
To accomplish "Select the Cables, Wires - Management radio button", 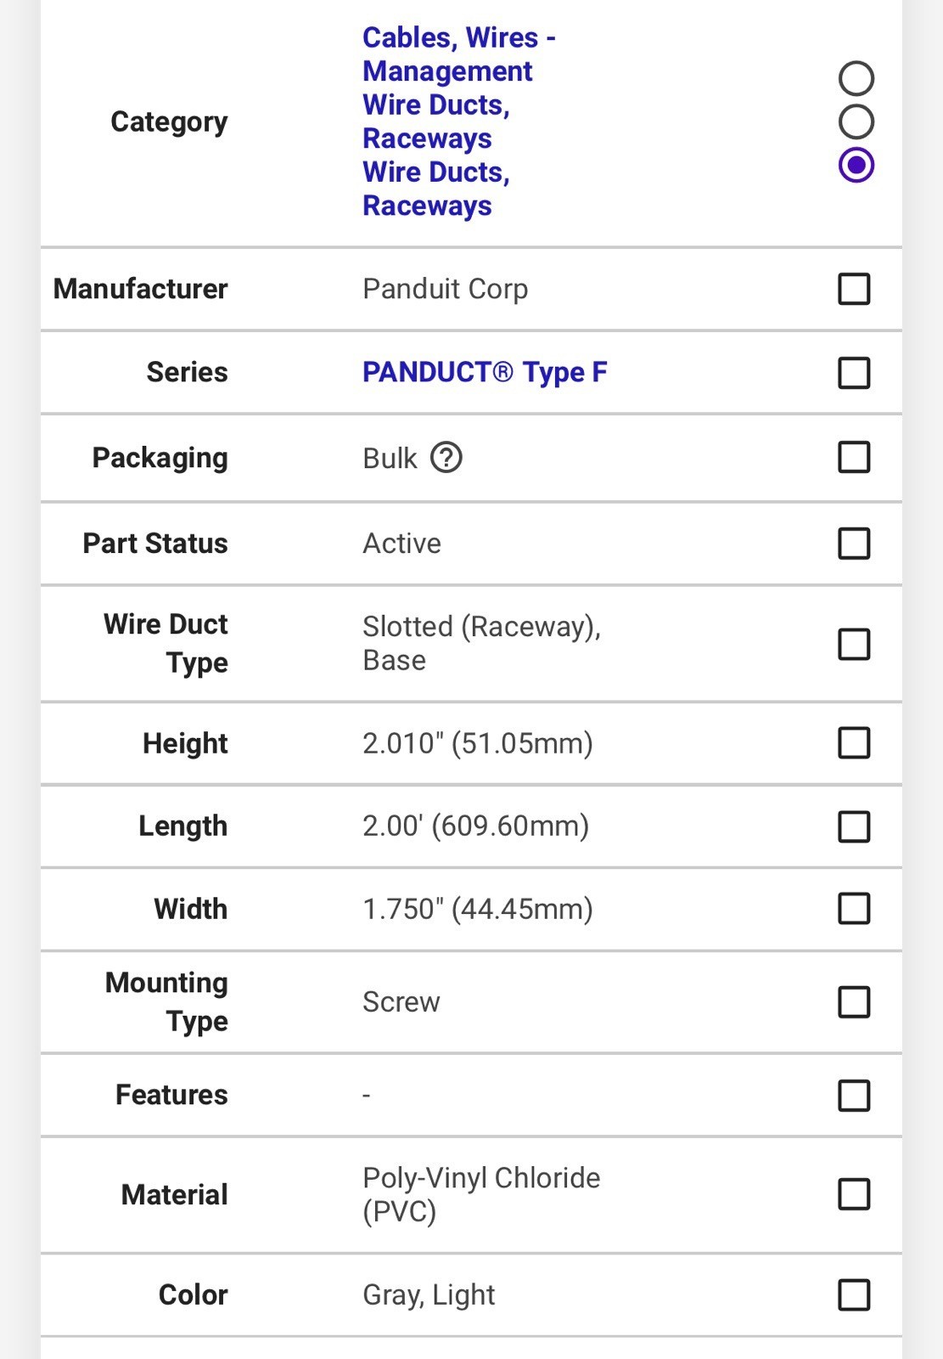I will click(856, 78).
